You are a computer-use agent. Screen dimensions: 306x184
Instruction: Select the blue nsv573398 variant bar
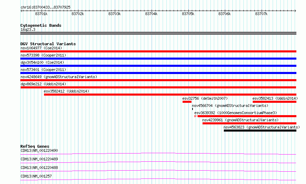158,59
